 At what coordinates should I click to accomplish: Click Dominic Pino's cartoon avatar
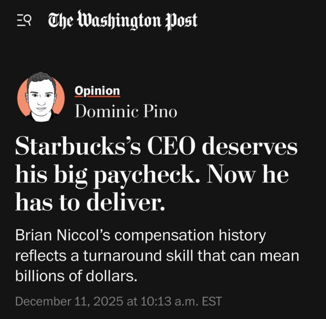click(41, 97)
